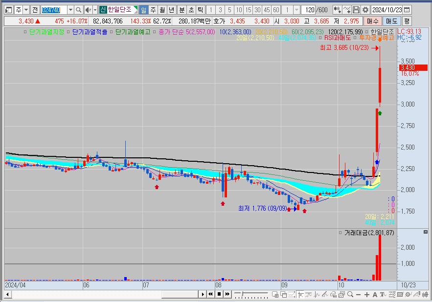Select the 틱 (tick) period tab
The height and width of the screenshot is (302, 432).
pyautogui.click(x=201, y=10)
